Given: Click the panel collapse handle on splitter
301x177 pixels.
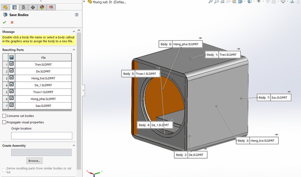Looking at the screenshot, I should [83, 90].
